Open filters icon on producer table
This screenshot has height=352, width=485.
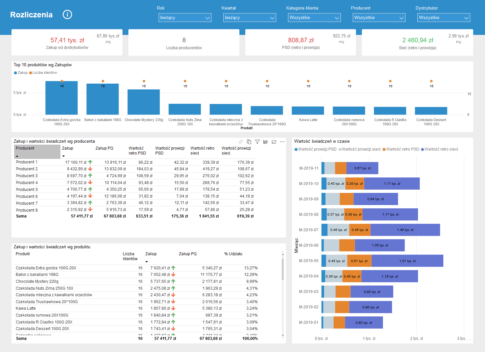[x=257, y=142]
